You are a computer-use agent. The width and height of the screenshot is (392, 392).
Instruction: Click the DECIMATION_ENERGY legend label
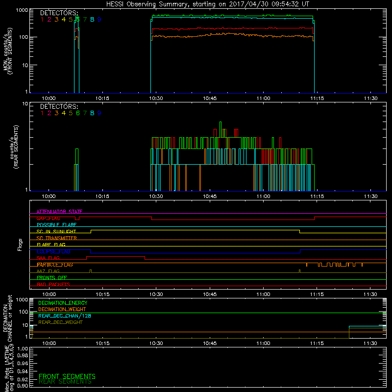(63, 303)
